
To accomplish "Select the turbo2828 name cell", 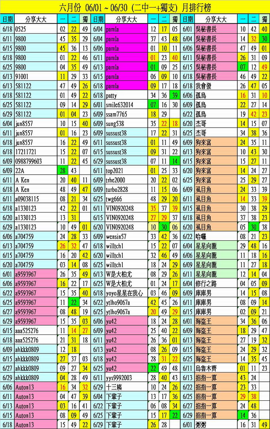I will [x=126, y=189].
